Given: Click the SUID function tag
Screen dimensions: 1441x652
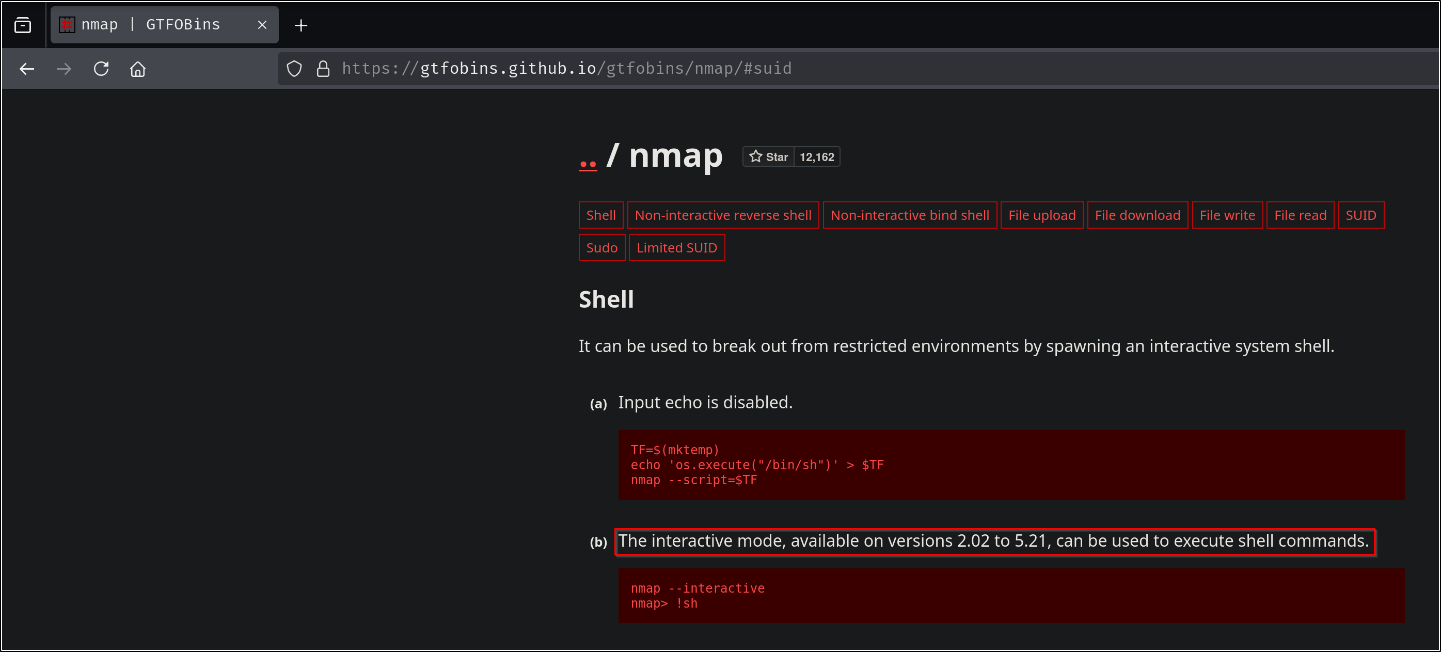Looking at the screenshot, I should 1360,215.
